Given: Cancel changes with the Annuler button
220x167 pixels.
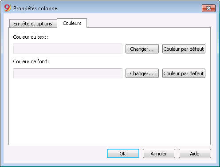Looking at the screenshot, I should (159, 154).
